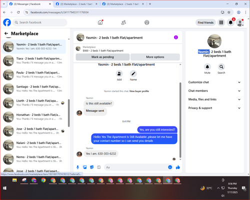Open Paula conversation in list

pyautogui.click(x=33, y=74)
